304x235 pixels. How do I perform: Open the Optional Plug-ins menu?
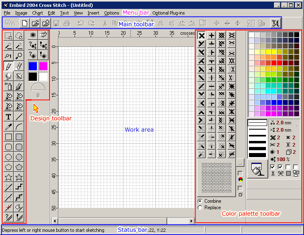(168, 13)
